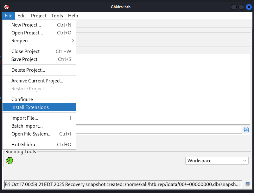Choose New Project from the File menu
The image size is (254, 193).
(x=26, y=25)
